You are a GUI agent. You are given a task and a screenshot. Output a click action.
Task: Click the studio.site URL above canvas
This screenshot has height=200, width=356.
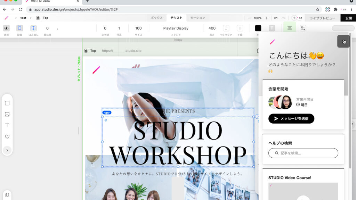click(121, 51)
